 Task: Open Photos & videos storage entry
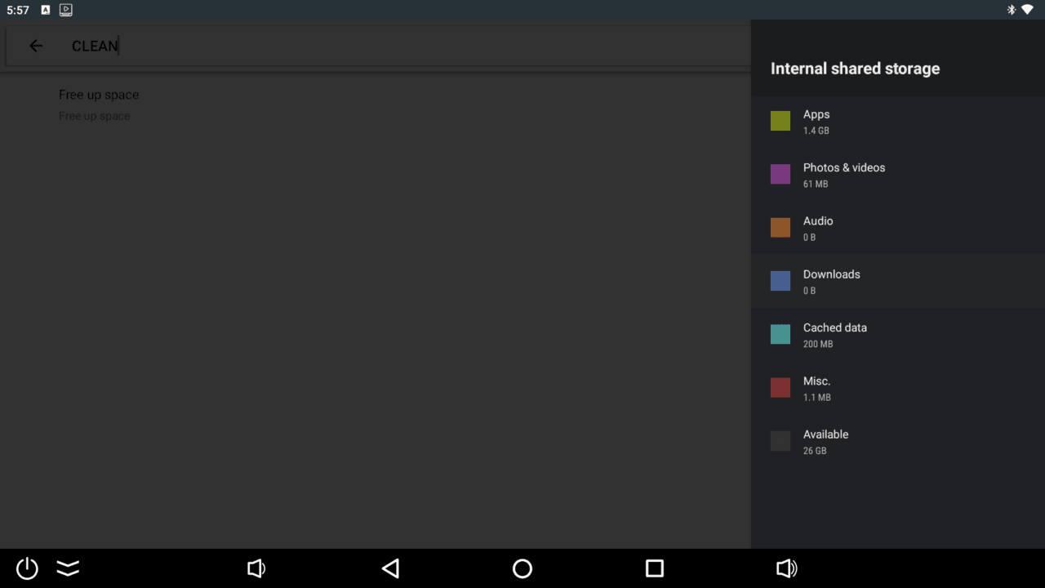[x=897, y=175]
